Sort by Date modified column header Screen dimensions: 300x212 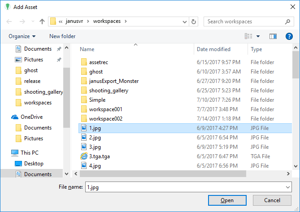click(x=213, y=49)
